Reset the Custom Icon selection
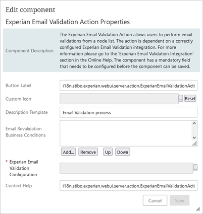 click(x=190, y=99)
